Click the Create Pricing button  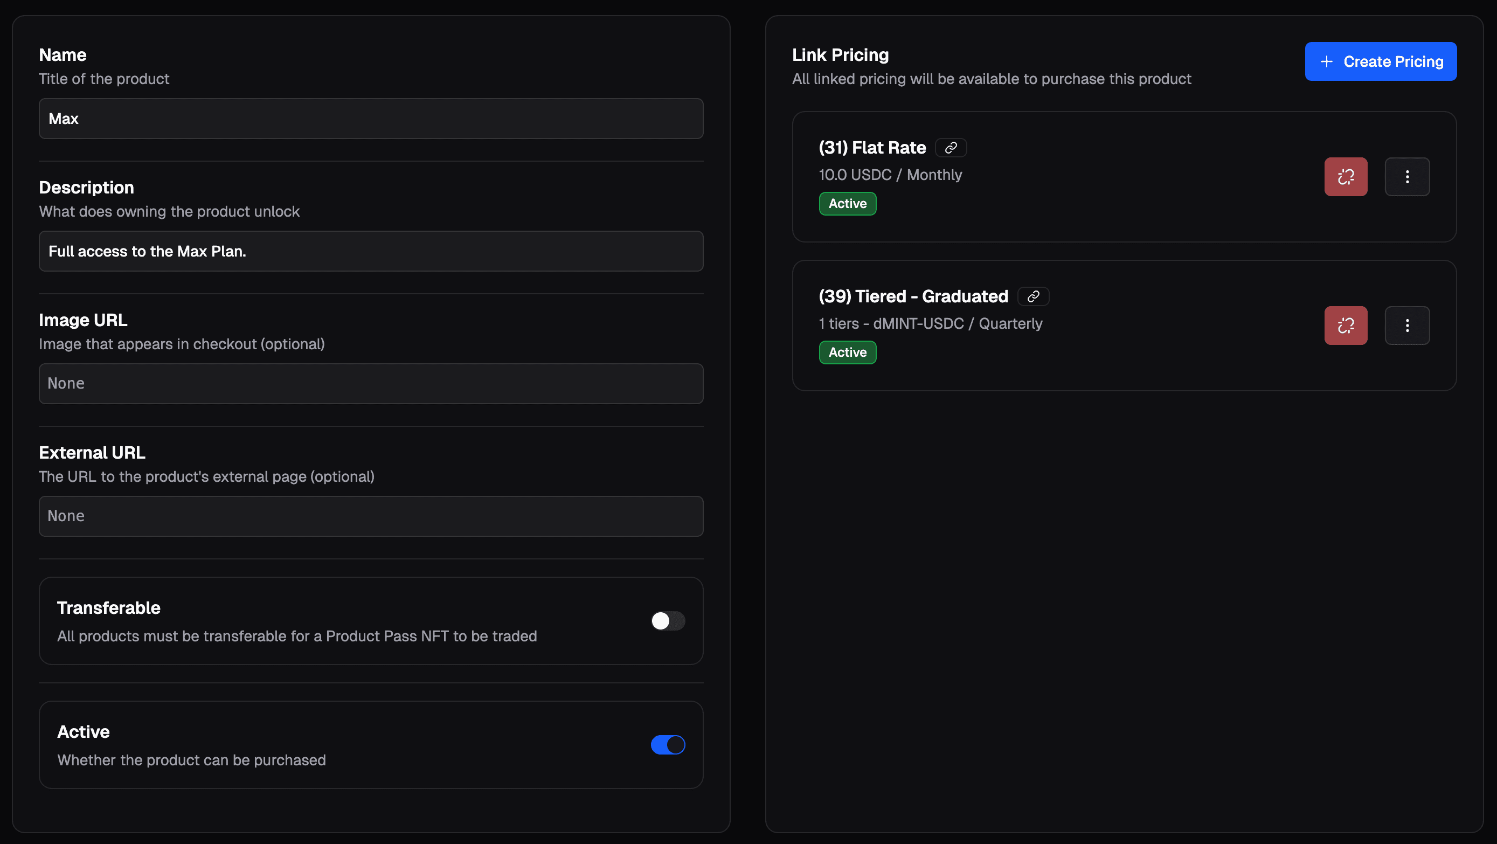[1381, 61]
